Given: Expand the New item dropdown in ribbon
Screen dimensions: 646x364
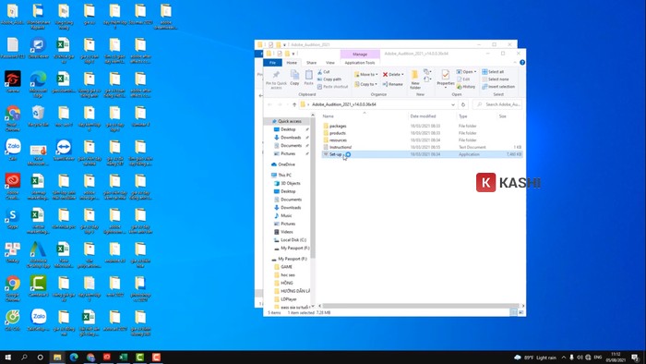Looking at the screenshot, I should point(426,72).
